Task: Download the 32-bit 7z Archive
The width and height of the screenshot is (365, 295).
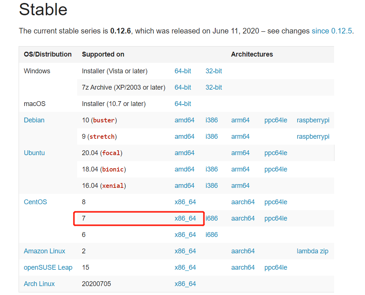Action: coord(213,87)
